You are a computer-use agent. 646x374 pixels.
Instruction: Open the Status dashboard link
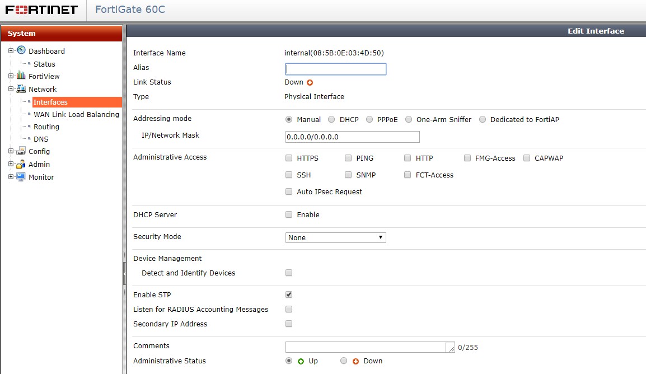[44, 64]
